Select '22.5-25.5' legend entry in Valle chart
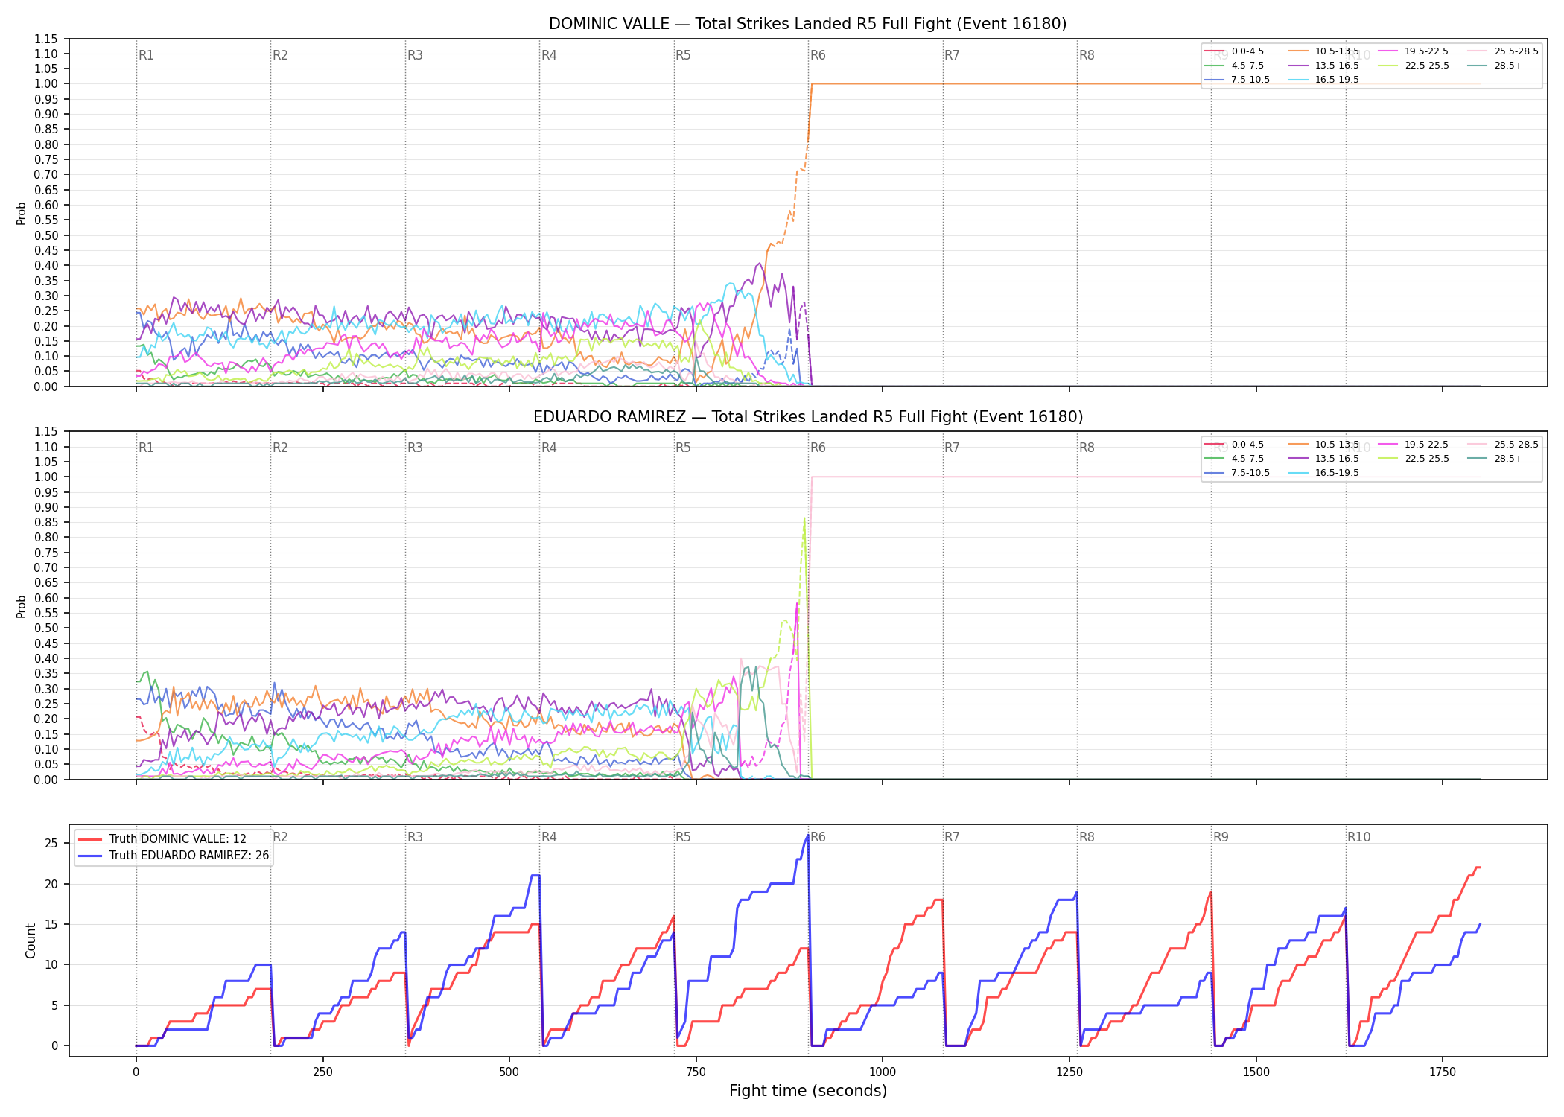 pyautogui.click(x=1414, y=66)
